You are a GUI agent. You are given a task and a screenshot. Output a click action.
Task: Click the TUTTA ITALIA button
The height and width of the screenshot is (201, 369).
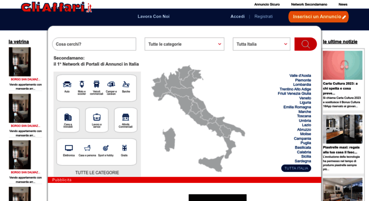point(296,168)
